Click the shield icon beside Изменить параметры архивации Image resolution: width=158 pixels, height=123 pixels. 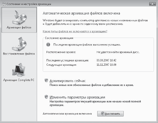46,97
